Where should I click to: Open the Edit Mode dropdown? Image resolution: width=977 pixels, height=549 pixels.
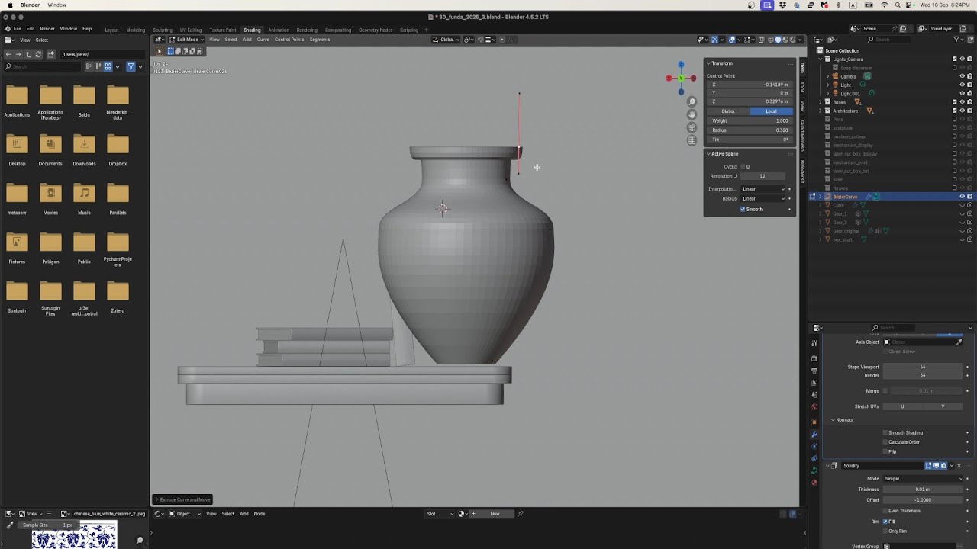pos(187,40)
